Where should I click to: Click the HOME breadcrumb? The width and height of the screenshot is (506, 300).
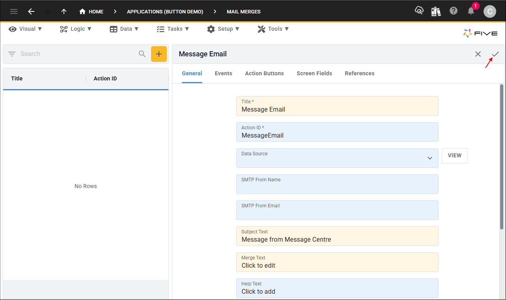point(91,11)
